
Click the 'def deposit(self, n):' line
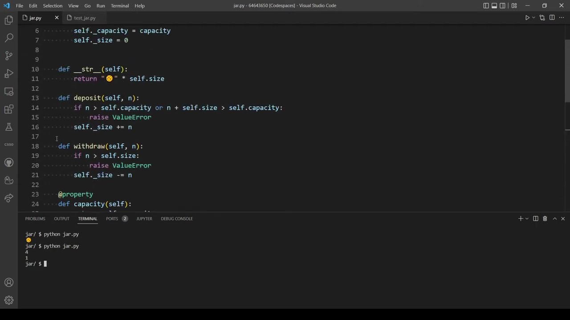click(98, 98)
